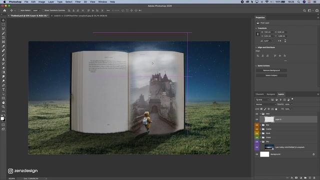Image resolution: width=320 pixels, height=180 pixels.
Task: Expand the Book layer group
Action: (261, 133)
